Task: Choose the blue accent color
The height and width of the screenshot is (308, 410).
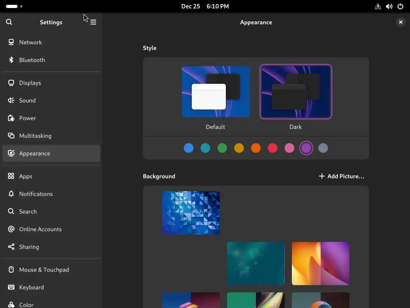Action: (189, 148)
